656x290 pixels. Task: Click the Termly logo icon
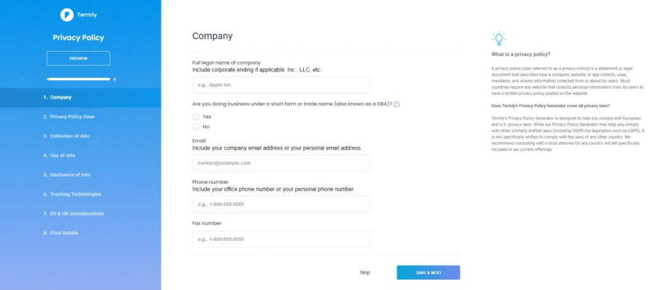(67, 15)
